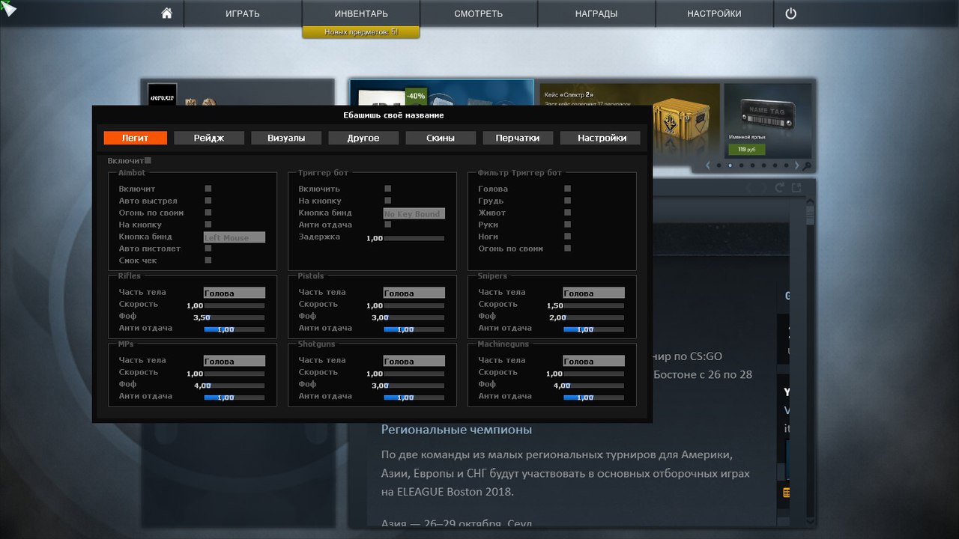Toggle Фильтр Огонь по своим checkbox

tap(568, 249)
